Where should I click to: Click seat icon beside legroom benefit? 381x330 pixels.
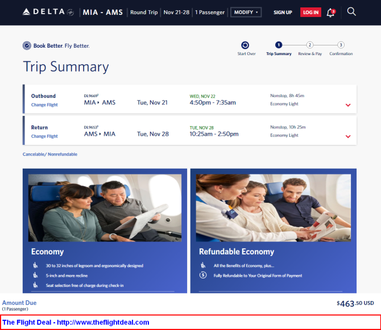tap(35, 265)
